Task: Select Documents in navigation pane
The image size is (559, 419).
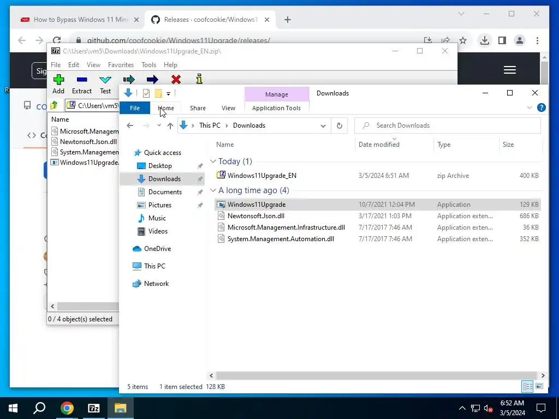Action: tap(165, 192)
